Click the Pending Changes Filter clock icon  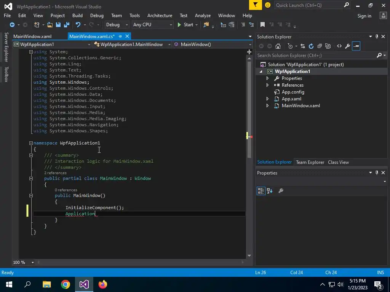tap(290, 46)
